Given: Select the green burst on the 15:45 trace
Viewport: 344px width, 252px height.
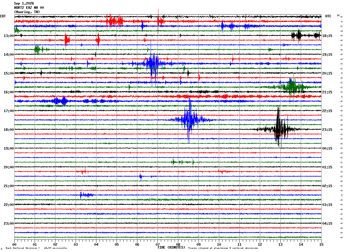Looking at the screenshot, I should coord(291,87).
